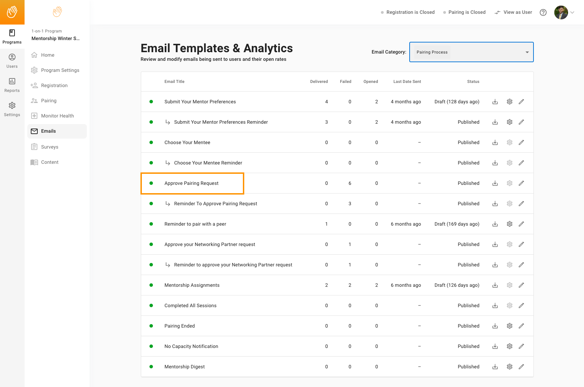The width and height of the screenshot is (584, 387).
Task: Download the Mentorship Digest email data
Action: [x=495, y=367]
